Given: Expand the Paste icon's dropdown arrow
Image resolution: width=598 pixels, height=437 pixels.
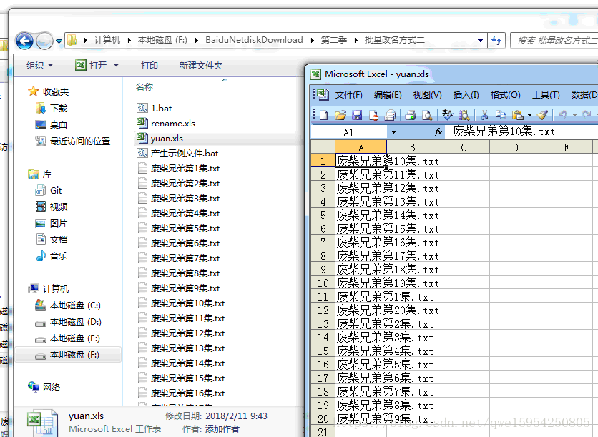Looking at the screenshot, I should 529,115.
